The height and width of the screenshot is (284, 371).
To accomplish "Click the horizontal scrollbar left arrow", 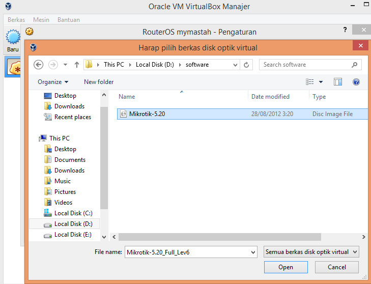I will 114,237.
